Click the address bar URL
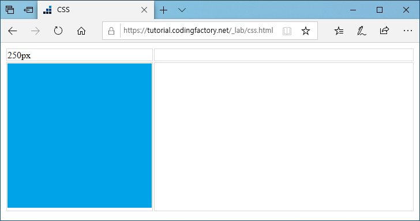The image size is (420, 221). [x=198, y=31]
